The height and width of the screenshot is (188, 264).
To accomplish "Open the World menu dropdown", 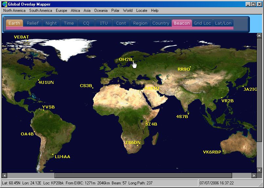I will [x=128, y=11].
